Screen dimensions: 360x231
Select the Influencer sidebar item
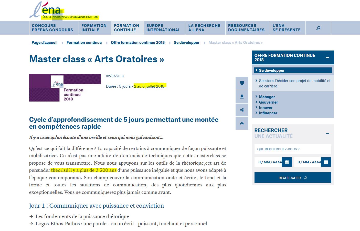tap(268, 113)
